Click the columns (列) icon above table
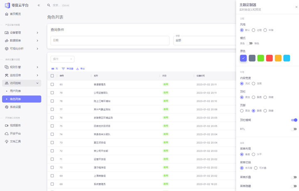The width and height of the screenshot is (299, 191). (53, 69)
